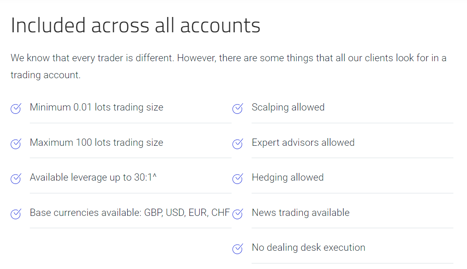Click the Base currencies GBP, USD, EUR, CHF line
Viewport: 467px width, 269px height.
130,213
